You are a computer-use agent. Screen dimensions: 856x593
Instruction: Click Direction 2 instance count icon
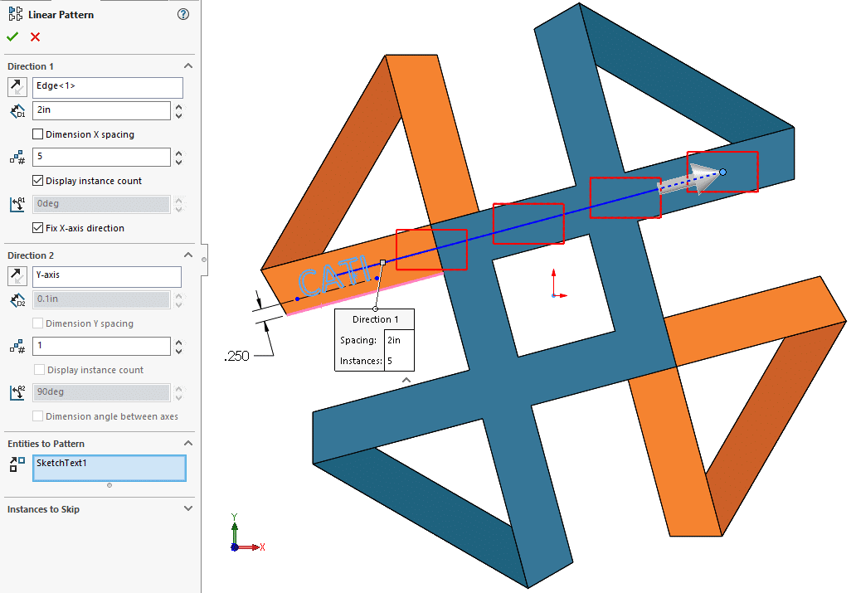(x=15, y=346)
